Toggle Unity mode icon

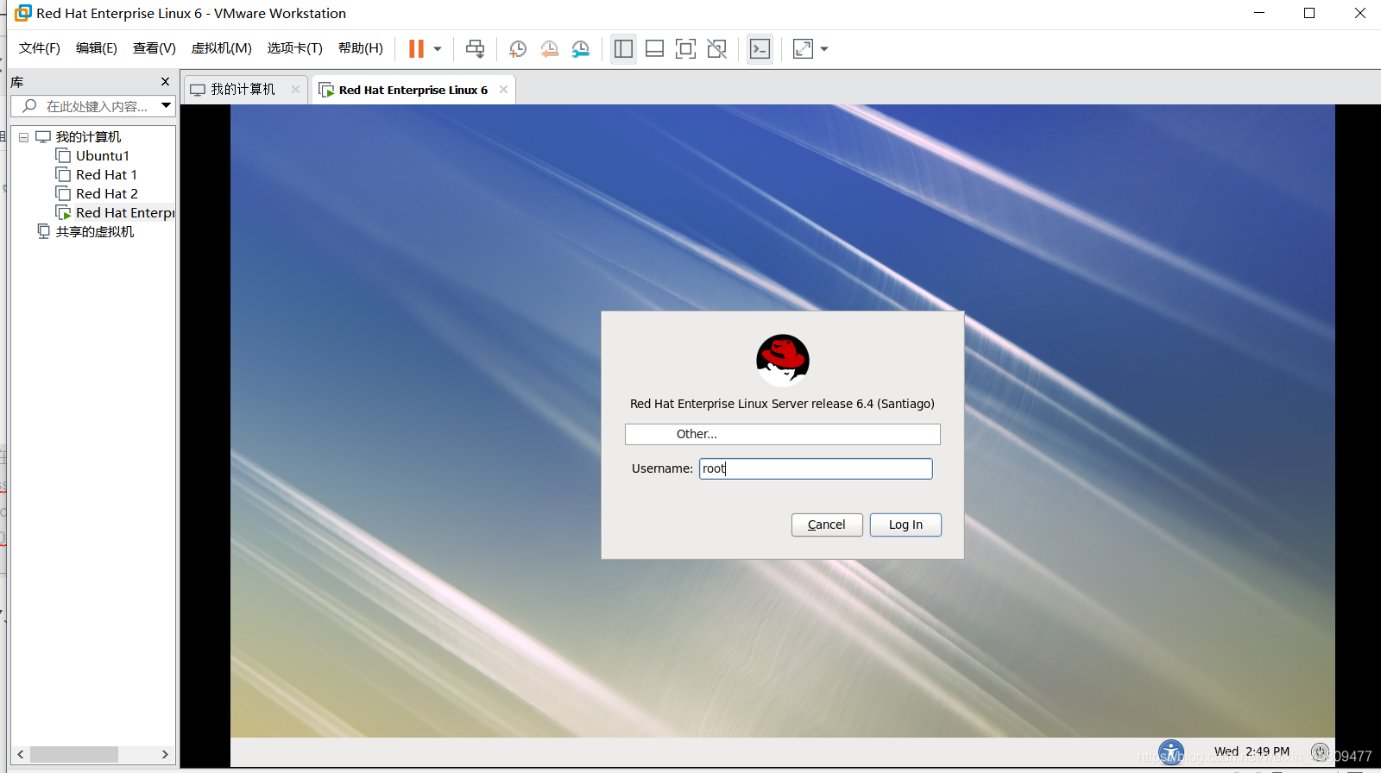(x=716, y=49)
